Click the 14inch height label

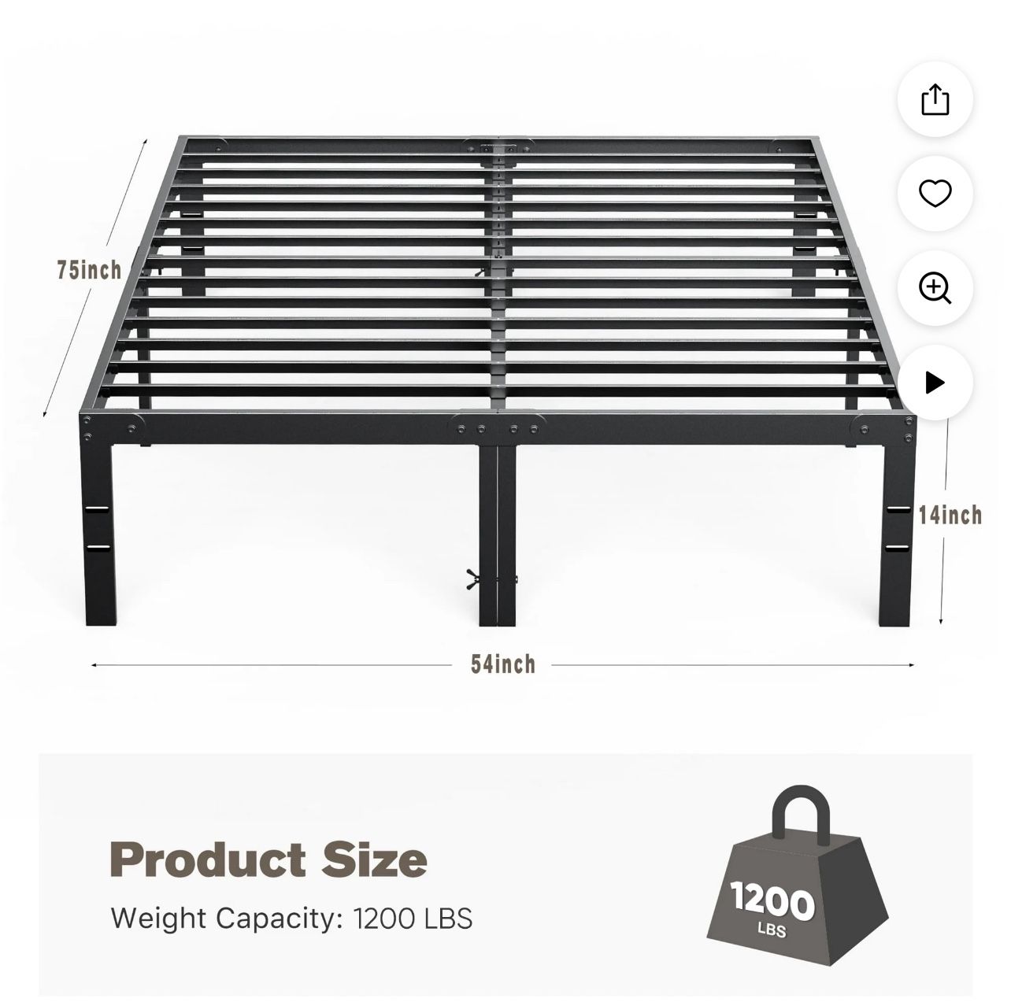pyautogui.click(x=950, y=516)
